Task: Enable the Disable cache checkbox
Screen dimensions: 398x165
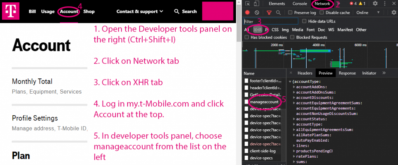Action: click(x=322, y=12)
